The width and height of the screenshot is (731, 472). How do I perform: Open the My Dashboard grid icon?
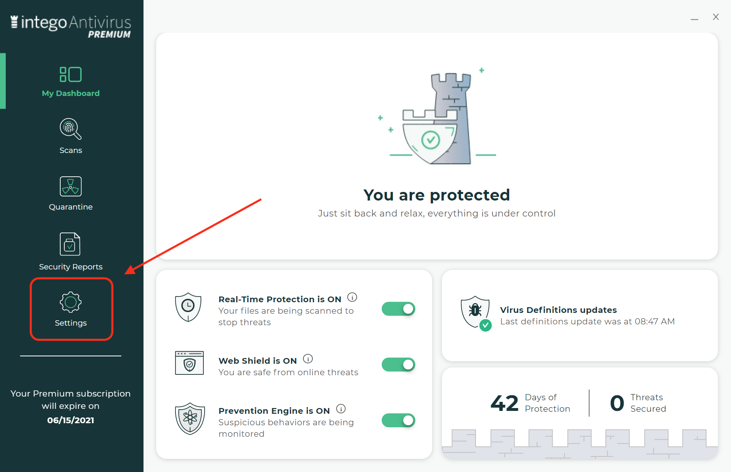click(71, 74)
